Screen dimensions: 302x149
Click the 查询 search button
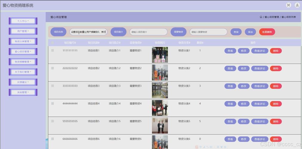tap(236, 32)
